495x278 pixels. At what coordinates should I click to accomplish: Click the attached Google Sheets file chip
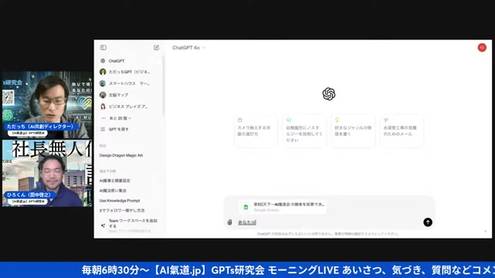283,207
